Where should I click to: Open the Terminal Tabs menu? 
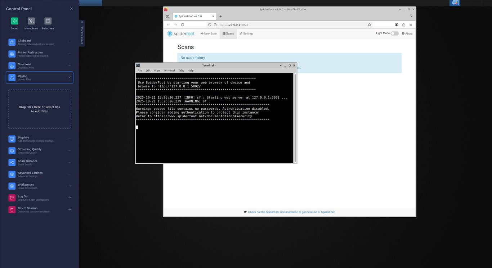tap(181, 71)
